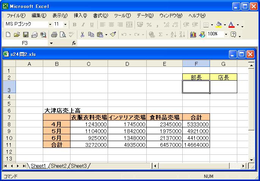Select the 食料品売場 header cell

tap(164, 117)
